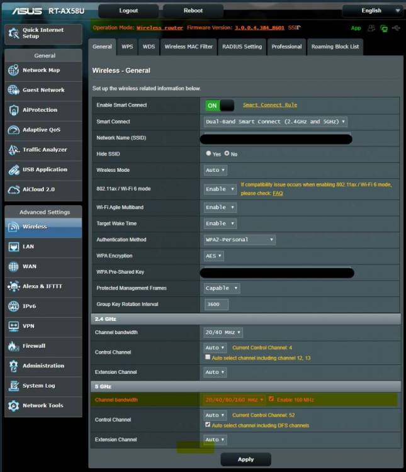Open Smart Connect band dropdown
The width and height of the screenshot is (406, 472).
[275, 121]
